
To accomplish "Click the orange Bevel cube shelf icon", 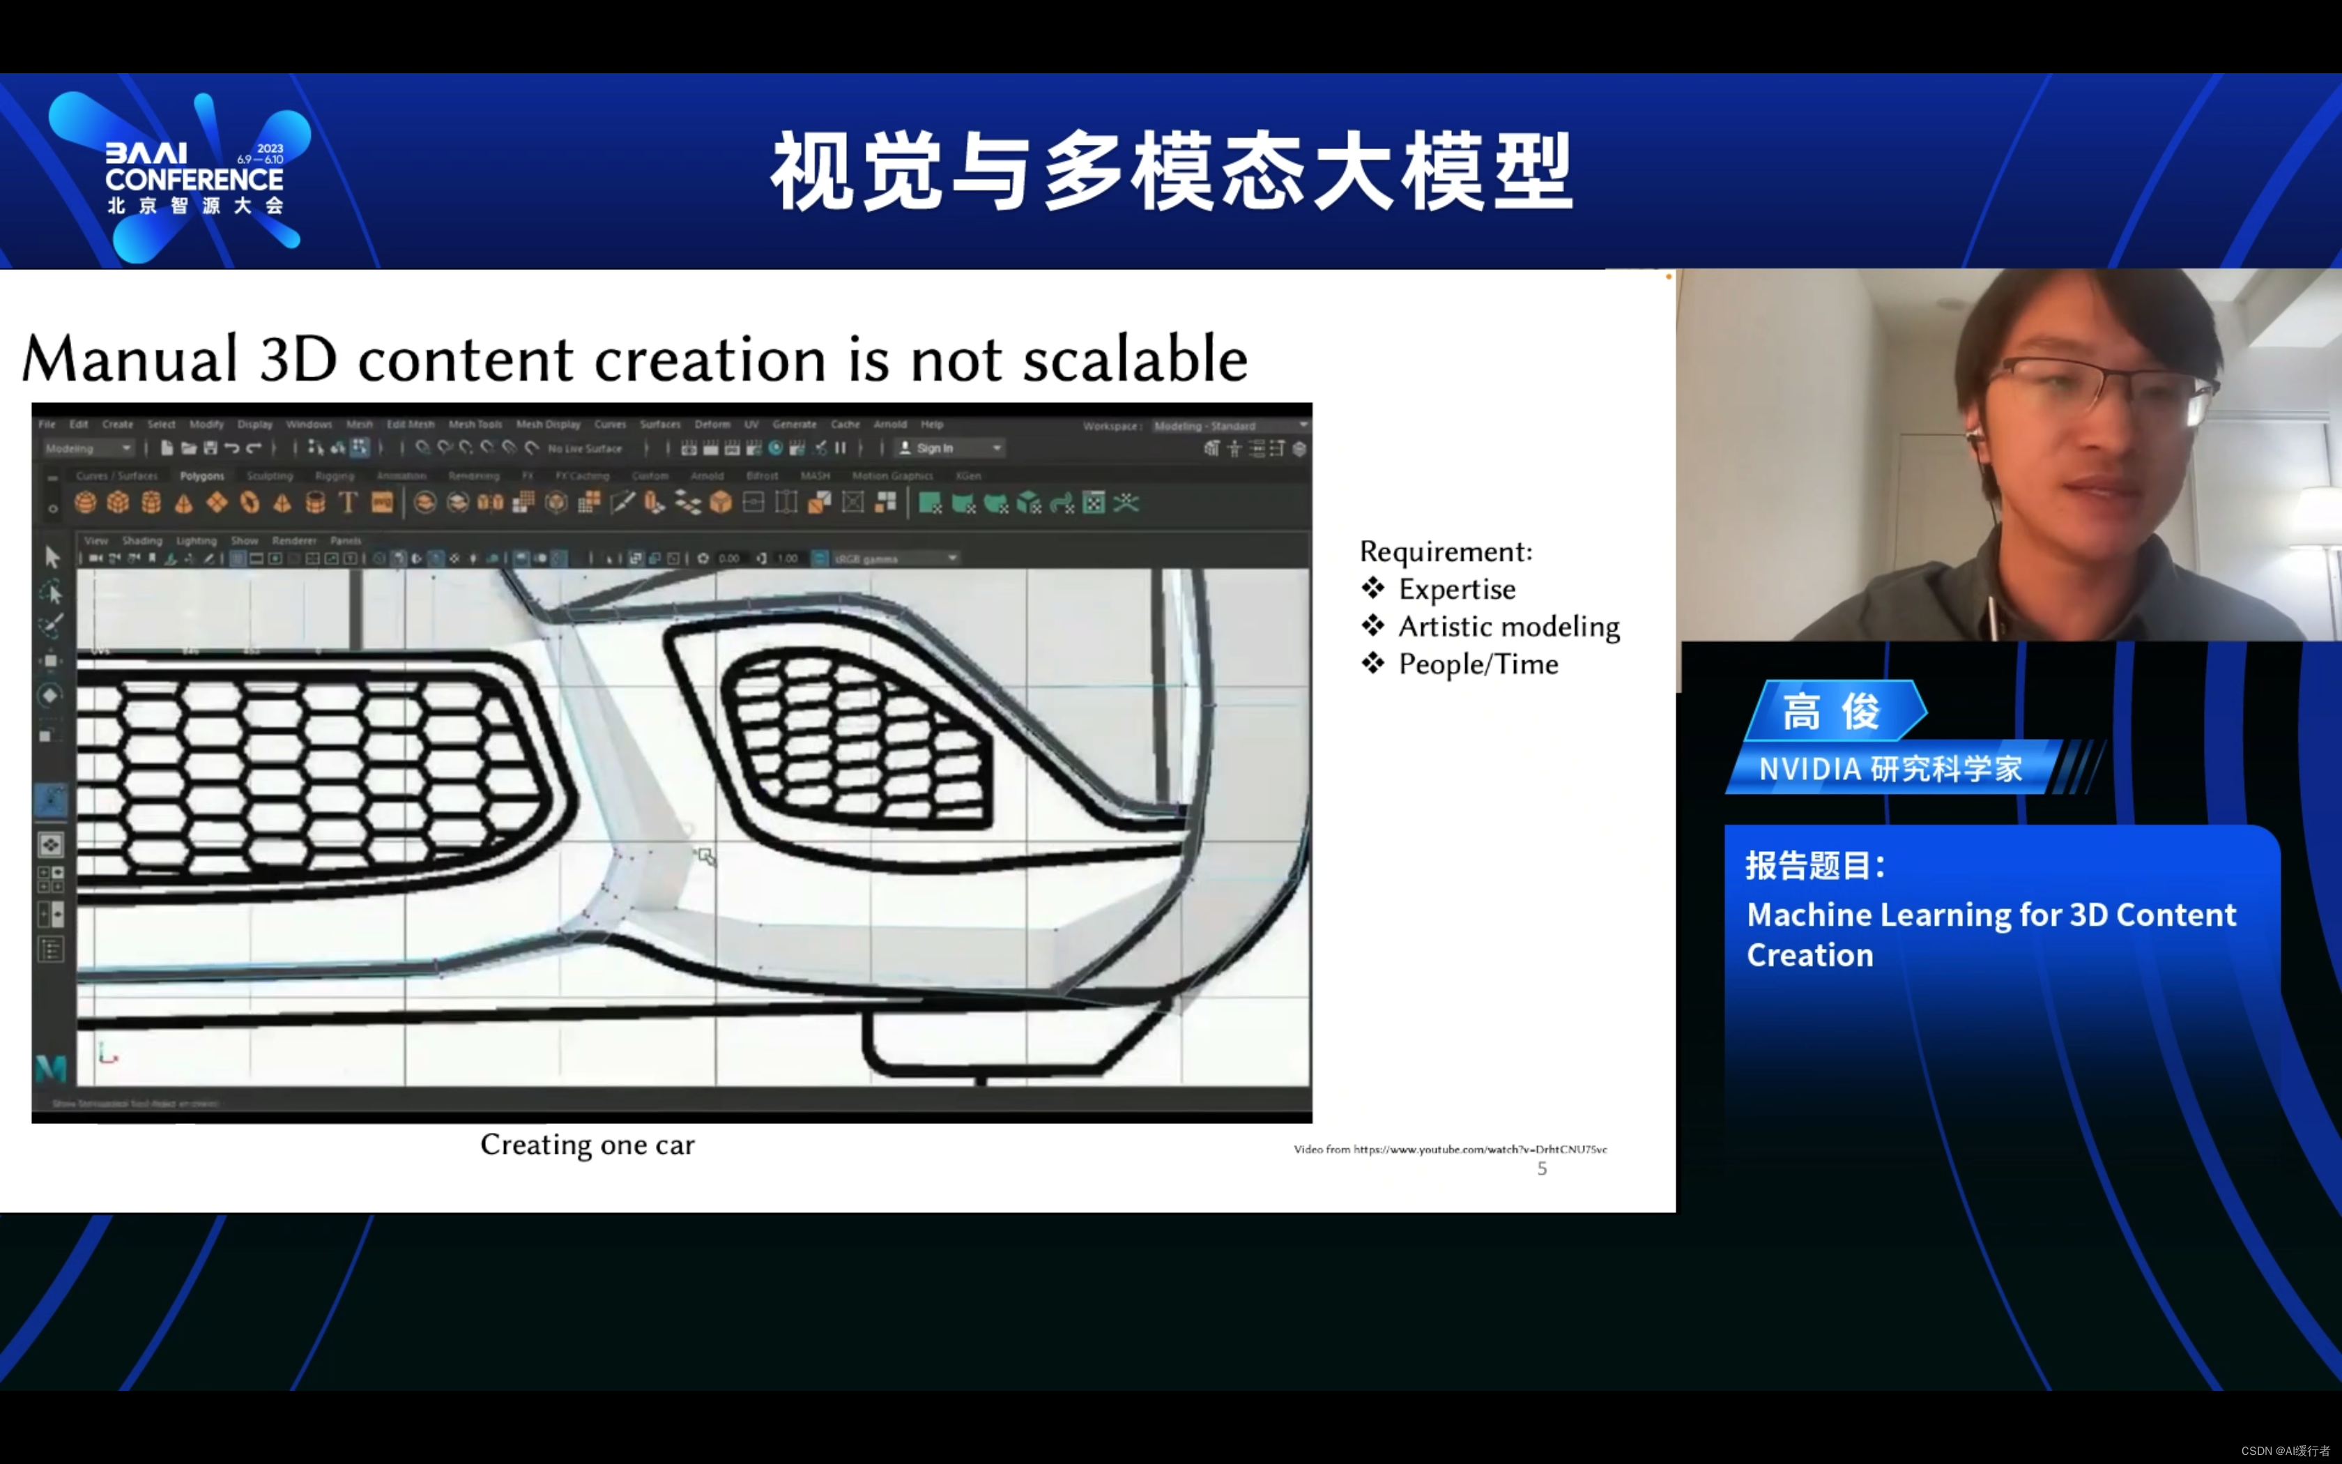I will 721,503.
